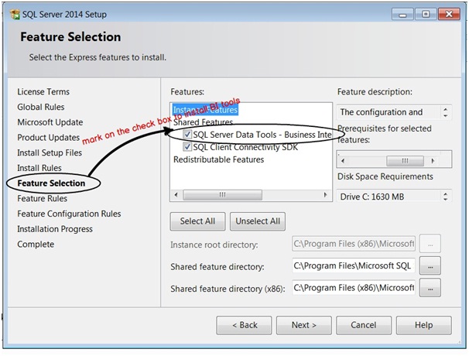Image resolution: width=469 pixels, height=356 pixels.
Task: Select Shared Features in the features tree
Action: pyautogui.click(x=203, y=122)
